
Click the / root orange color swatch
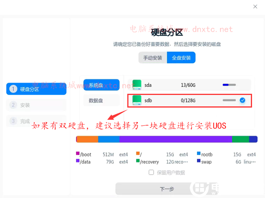pyautogui.click(x=138, y=153)
